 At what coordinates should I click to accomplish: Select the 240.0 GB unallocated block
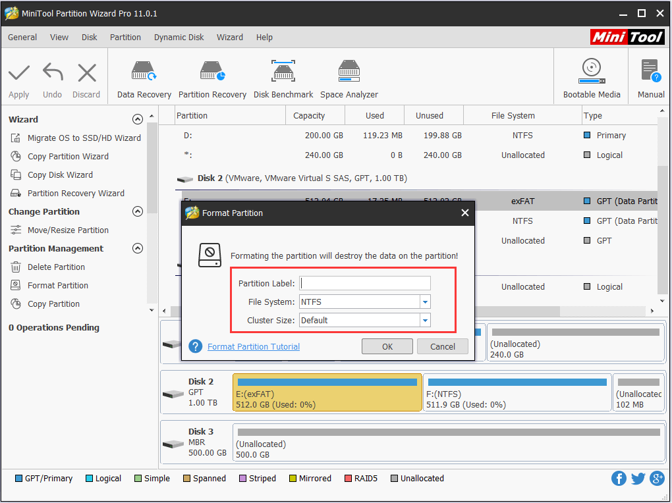576,343
